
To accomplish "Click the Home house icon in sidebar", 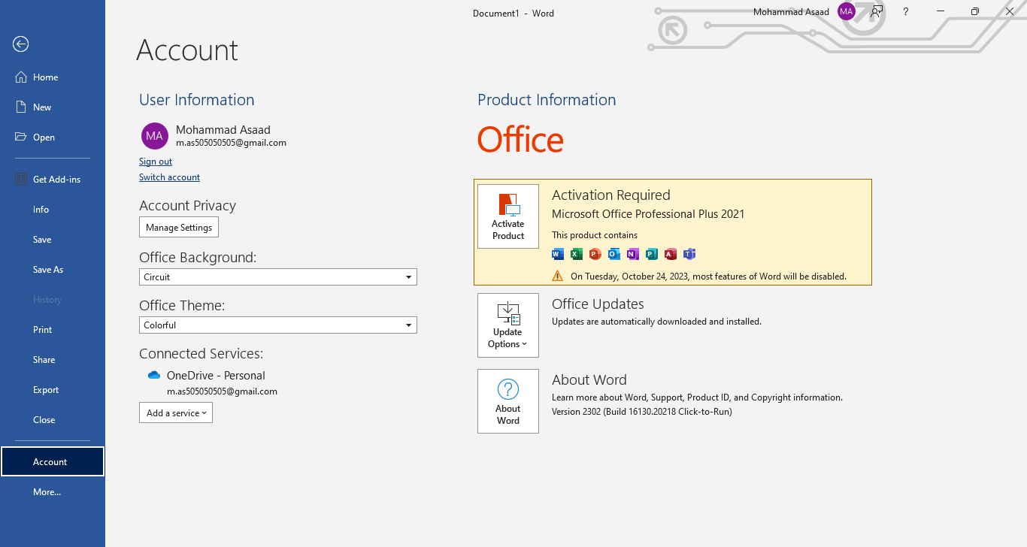I will pyautogui.click(x=21, y=77).
